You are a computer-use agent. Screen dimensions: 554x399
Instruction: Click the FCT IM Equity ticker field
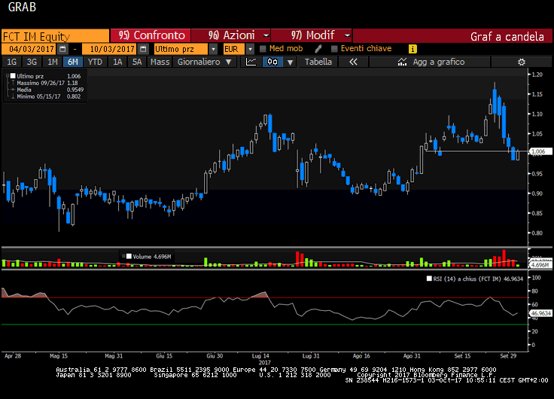54,35
